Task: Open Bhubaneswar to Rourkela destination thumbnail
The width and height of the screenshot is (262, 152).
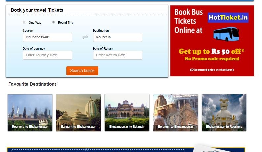Action: pos(224,113)
